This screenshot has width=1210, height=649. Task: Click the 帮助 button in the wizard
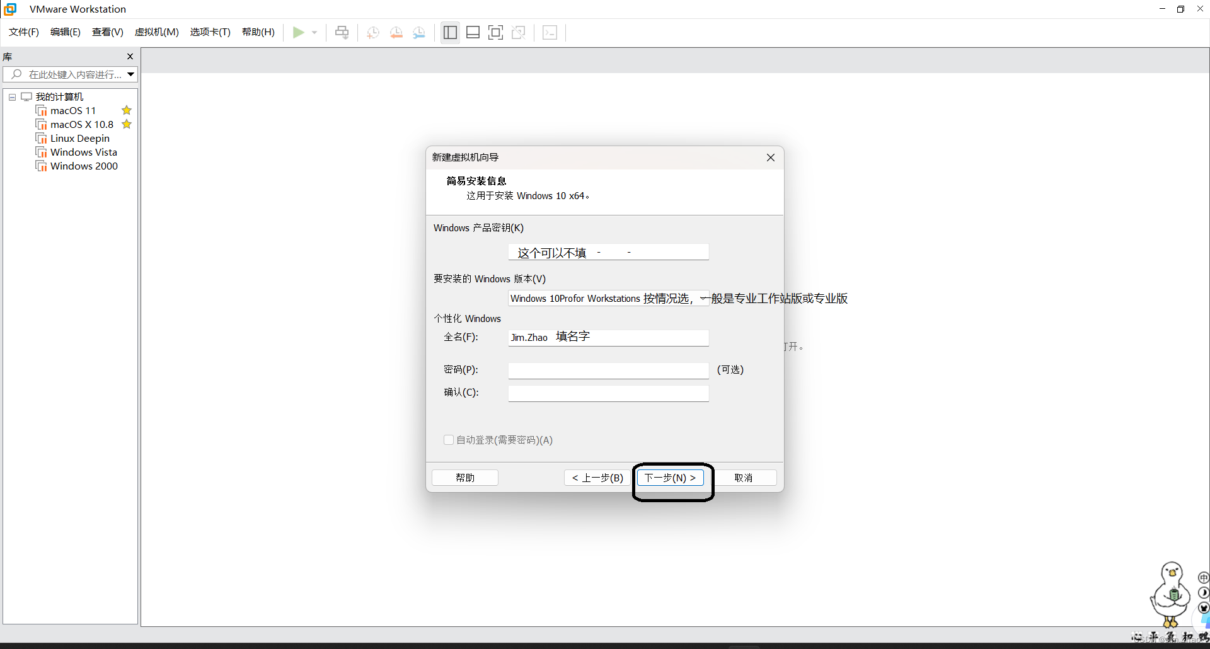point(465,478)
